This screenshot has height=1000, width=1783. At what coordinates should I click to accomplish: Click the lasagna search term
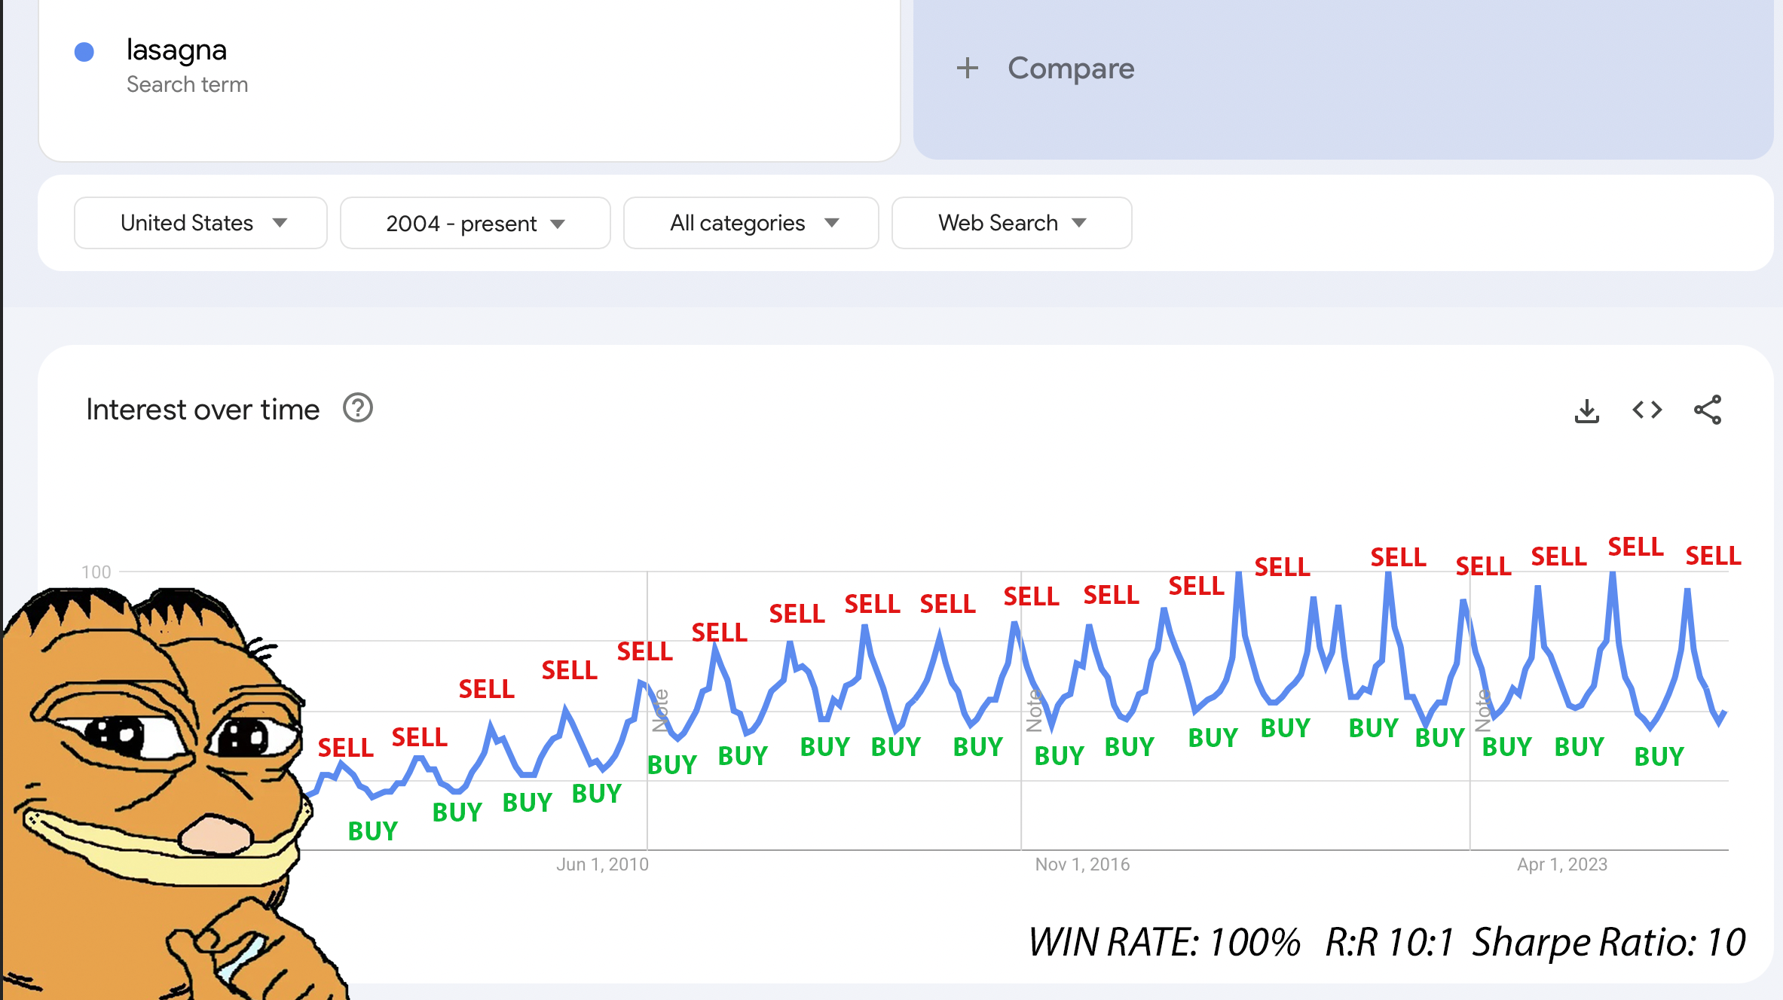pos(176,50)
